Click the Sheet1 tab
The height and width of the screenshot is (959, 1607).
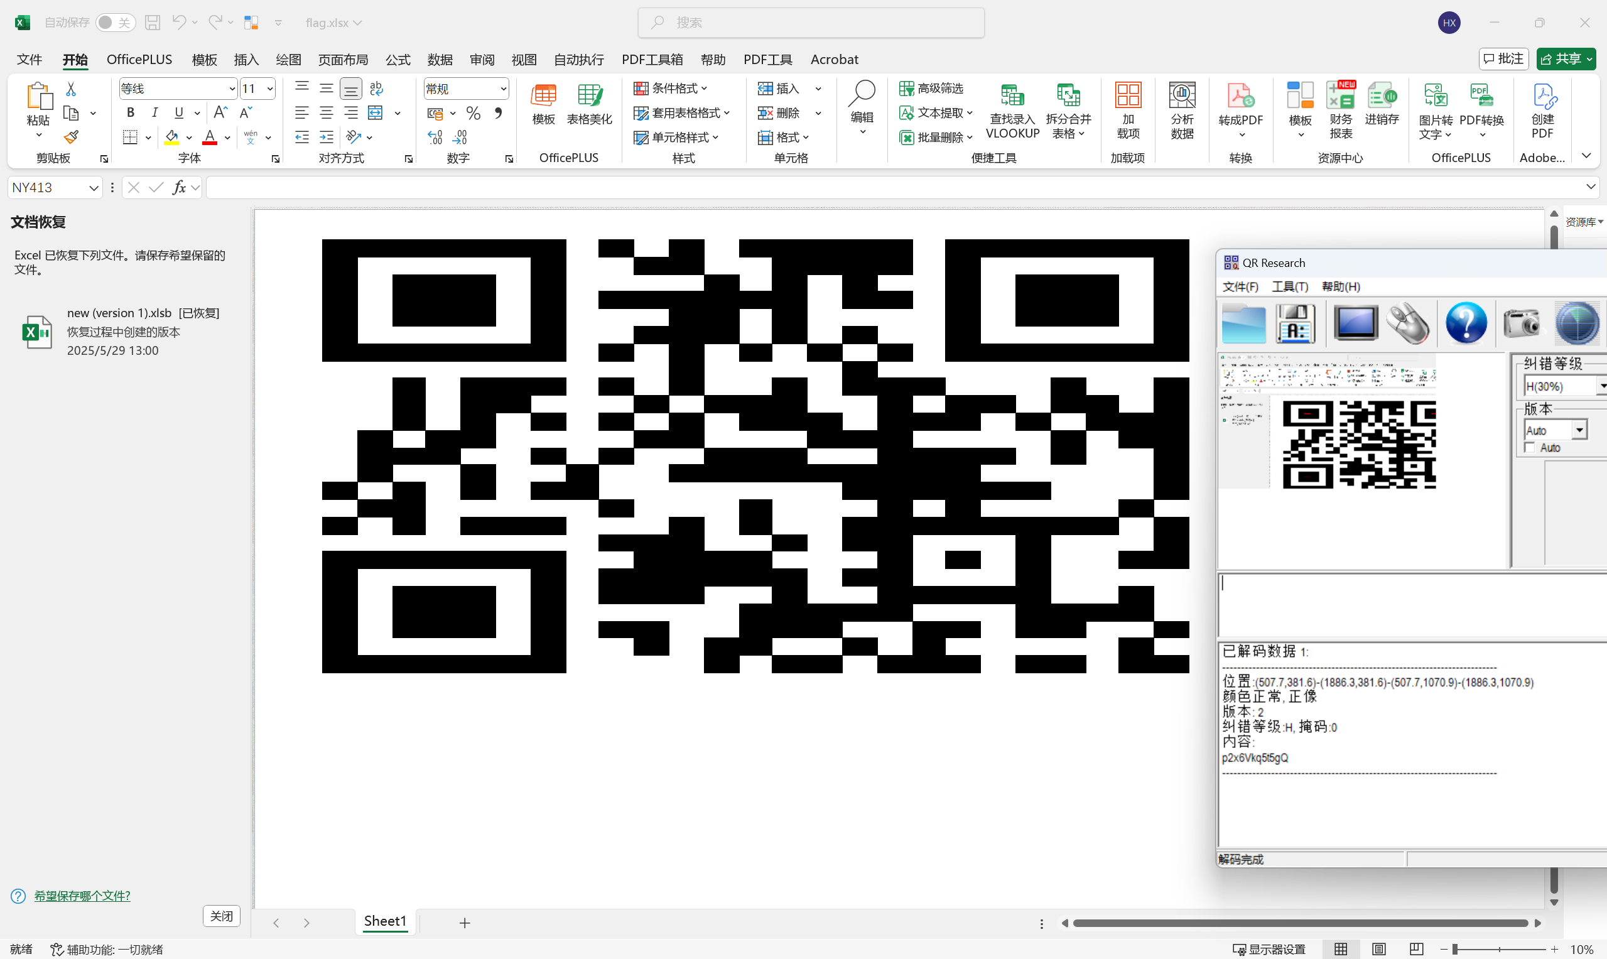tap(385, 921)
